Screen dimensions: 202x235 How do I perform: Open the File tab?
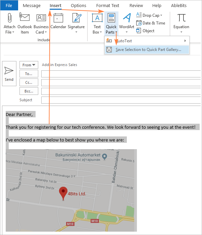[9, 6]
